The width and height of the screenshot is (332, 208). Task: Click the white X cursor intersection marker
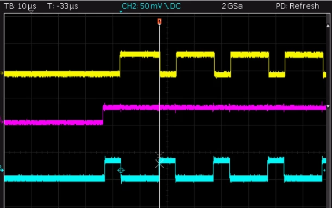[x=159, y=163]
